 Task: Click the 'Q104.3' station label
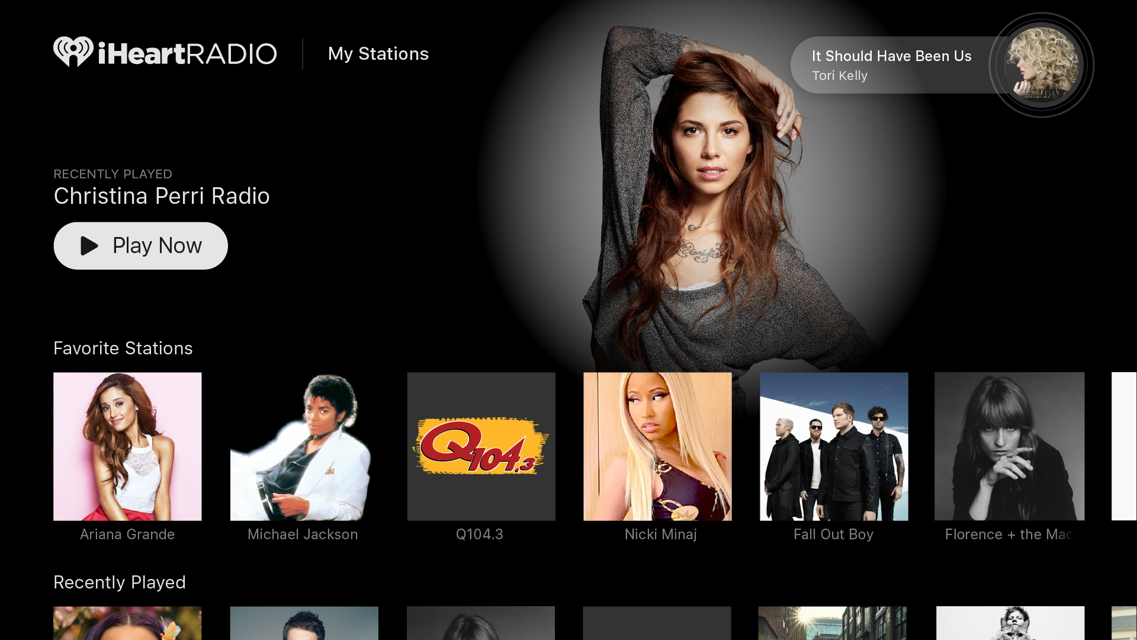480,535
